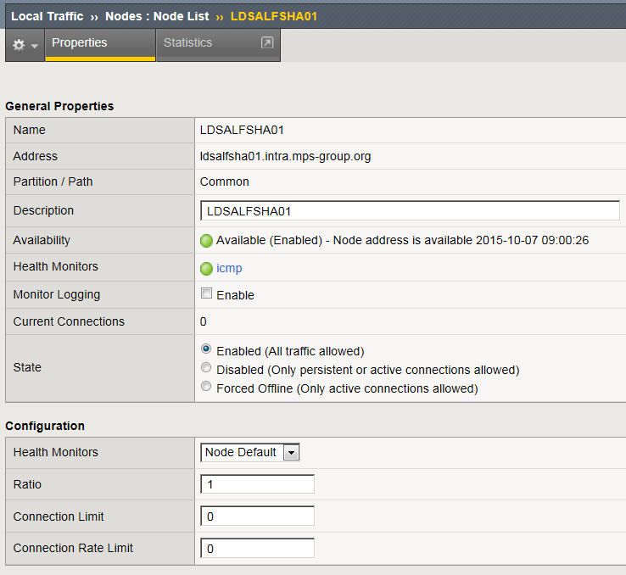Click into the Description text field
This screenshot has height=575, width=626.
click(x=410, y=211)
